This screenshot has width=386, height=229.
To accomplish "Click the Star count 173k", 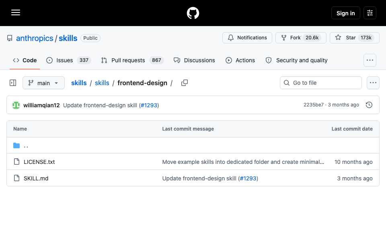I will (366, 38).
